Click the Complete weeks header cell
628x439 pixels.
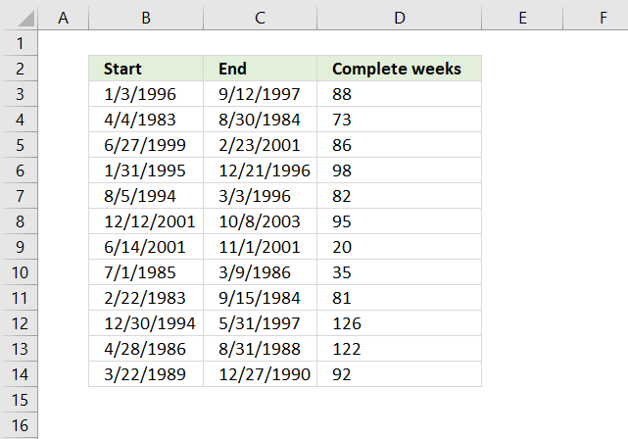[400, 69]
